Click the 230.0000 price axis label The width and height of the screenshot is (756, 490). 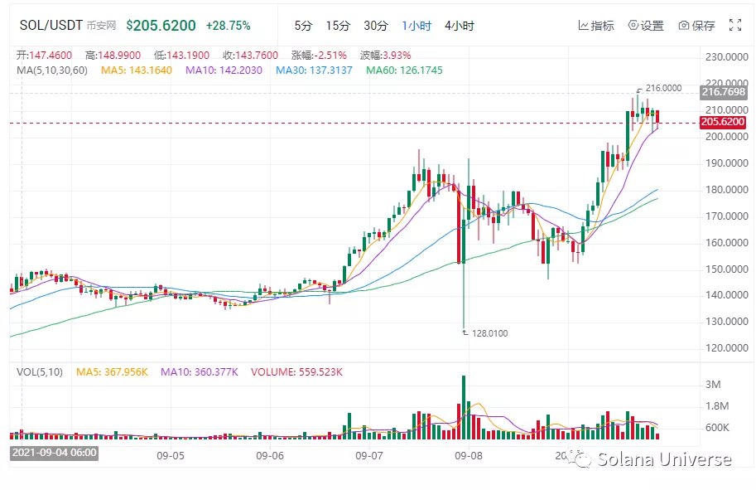(x=726, y=57)
